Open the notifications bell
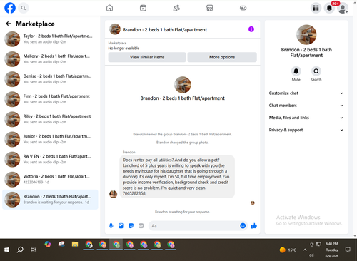Viewport: 357px width, 261px height. tap(329, 8)
